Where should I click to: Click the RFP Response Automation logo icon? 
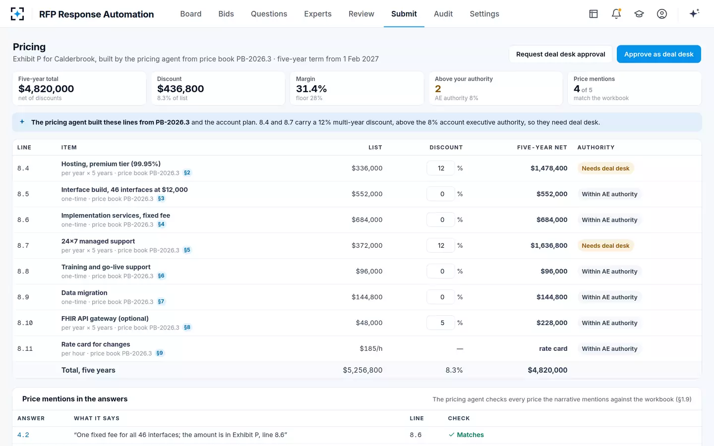pyautogui.click(x=17, y=14)
